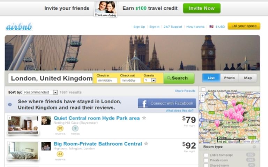The height and width of the screenshot is (167, 268).
Task: Star the Big Room-Private Bathroom listing
Action: [146, 144]
